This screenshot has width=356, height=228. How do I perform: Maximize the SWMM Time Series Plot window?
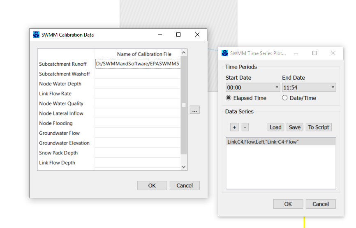[314, 53]
